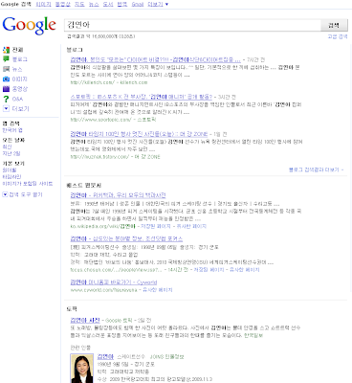Click the 검색 search button

click(334, 25)
